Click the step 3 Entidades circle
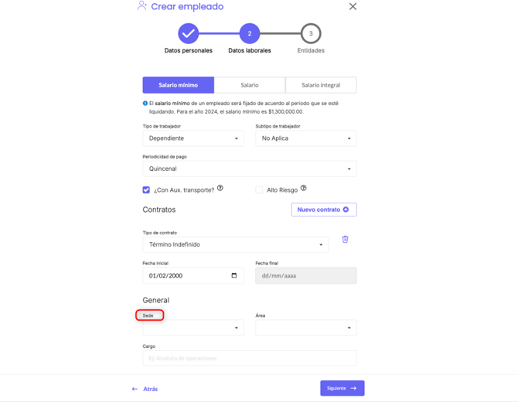The width and height of the screenshot is (518, 402). click(x=311, y=34)
